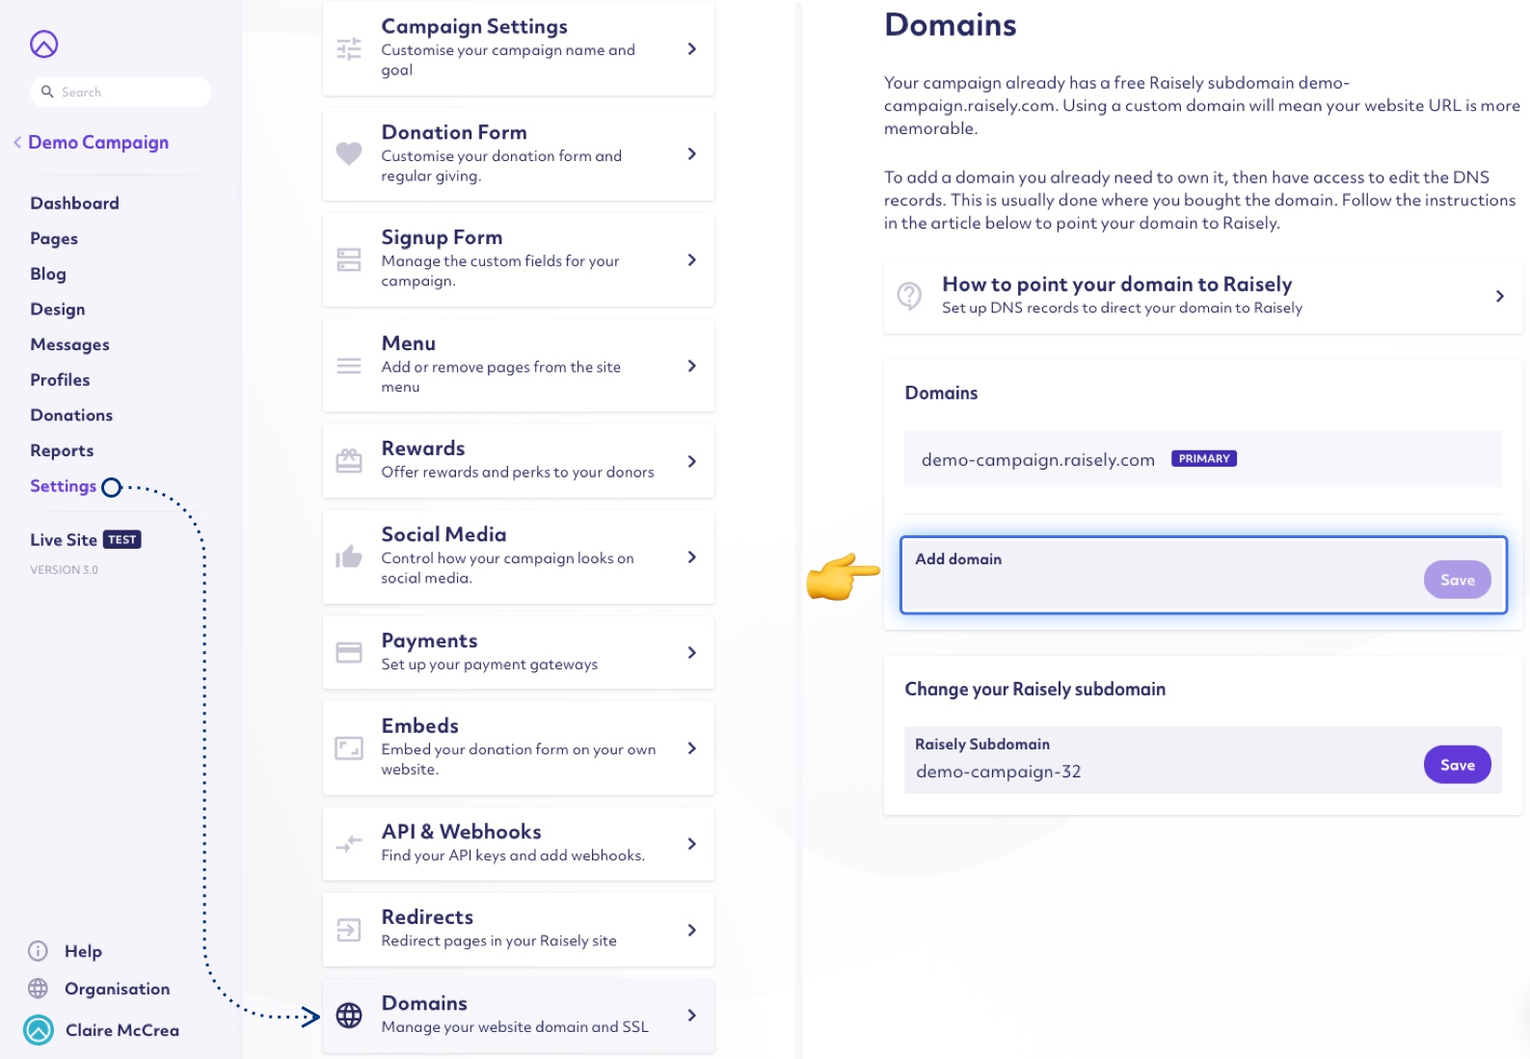Expand Embeds chevron
The height and width of the screenshot is (1059, 1530).
[692, 748]
